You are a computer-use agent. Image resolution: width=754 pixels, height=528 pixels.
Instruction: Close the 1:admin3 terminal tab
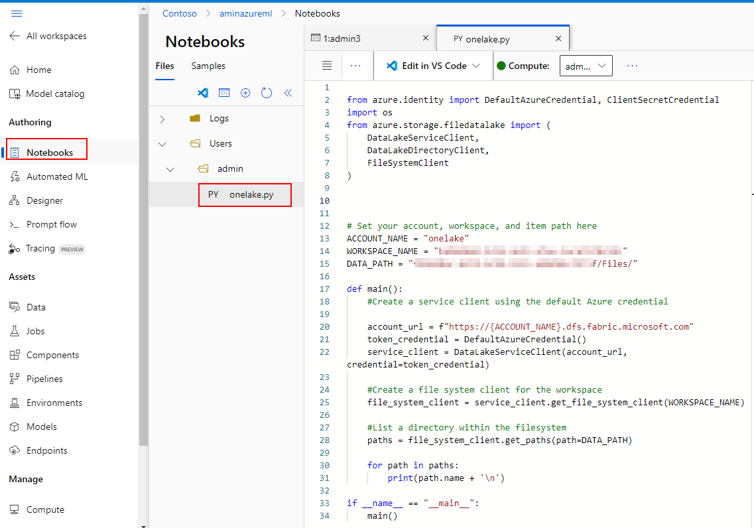426,38
